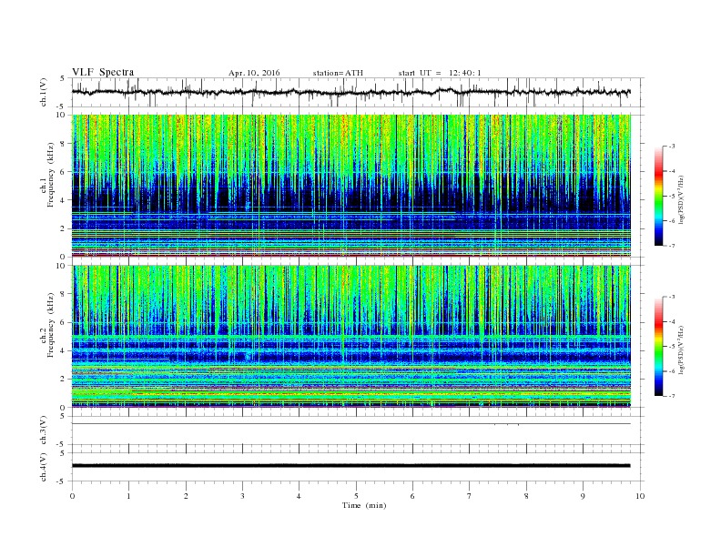Viewport: 721px width, 557px height.
Task: Click the ch.2 PSD color bar
Action: click(658, 347)
